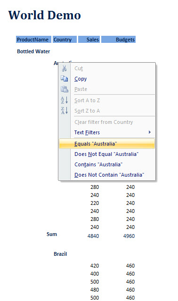Image resolution: width=178 pixels, height=301 pixels.
Task: Click the Budgets column header
Action: pos(118,40)
